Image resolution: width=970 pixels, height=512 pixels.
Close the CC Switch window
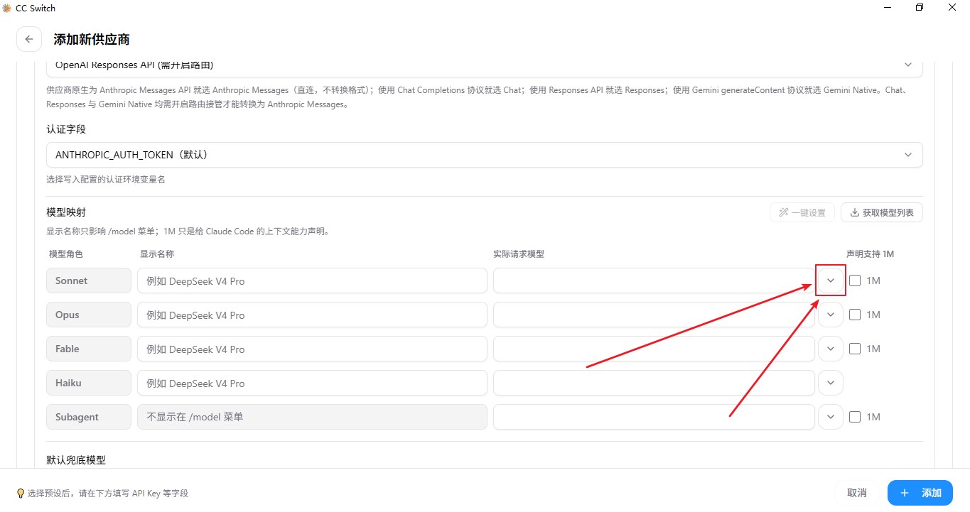tap(952, 8)
